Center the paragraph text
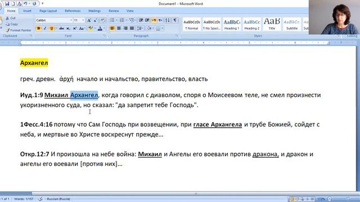Viewport: 360px width, 202px height. [x=119, y=29]
